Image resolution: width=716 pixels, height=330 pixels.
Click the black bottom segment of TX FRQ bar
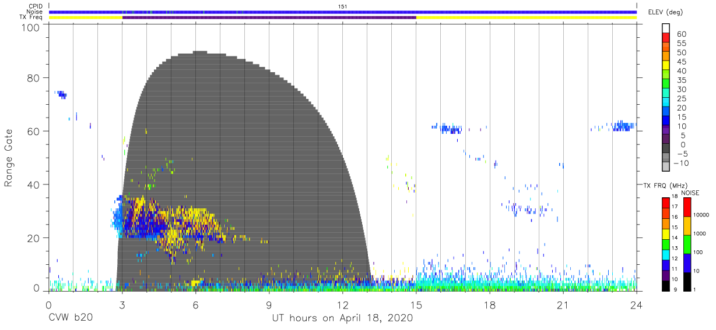tap(665, 285)
